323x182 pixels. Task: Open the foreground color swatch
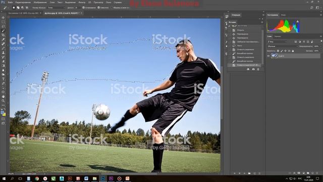(2, 113)
